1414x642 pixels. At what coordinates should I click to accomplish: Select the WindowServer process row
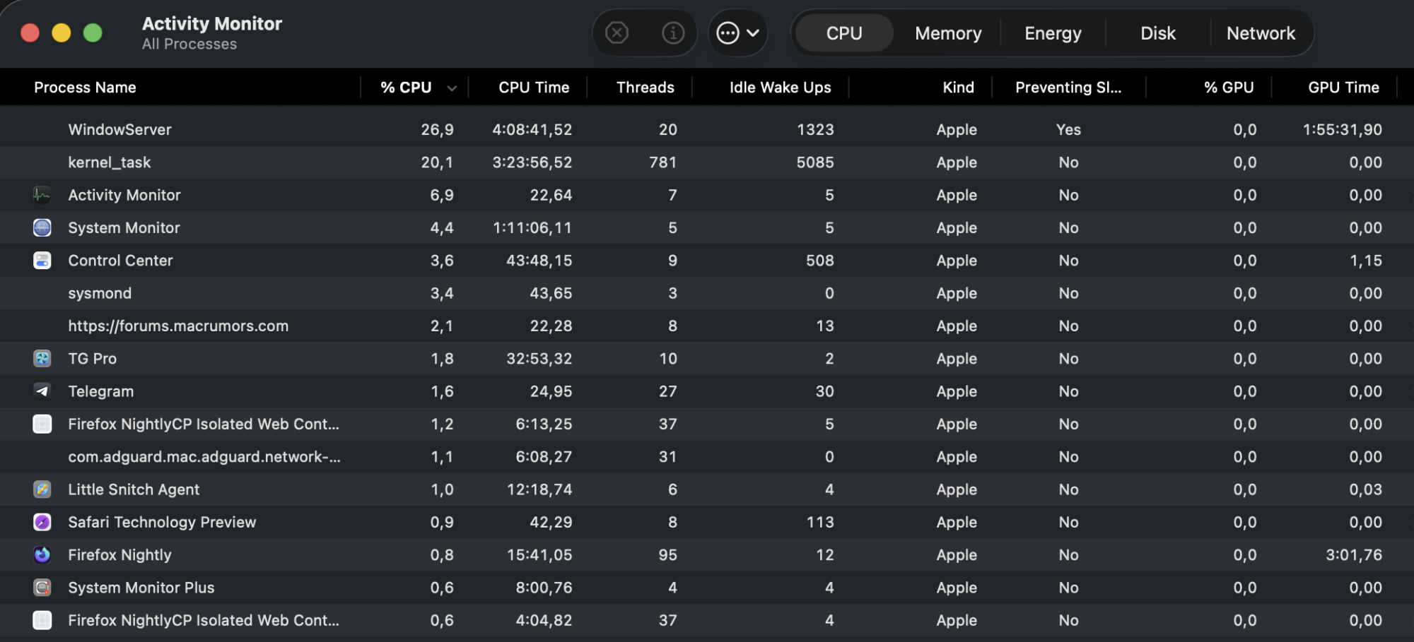coord(707,129)
